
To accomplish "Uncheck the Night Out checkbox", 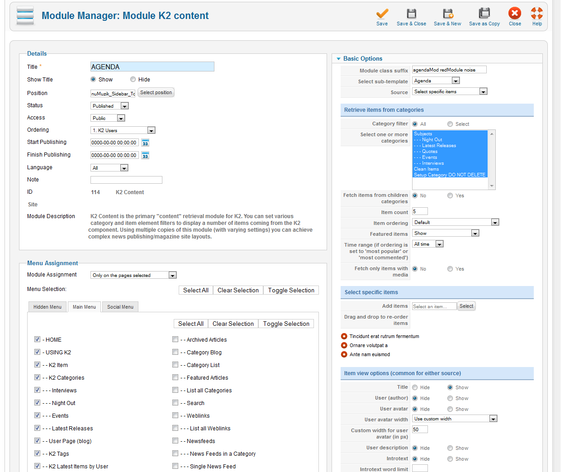I will (37, 403).
